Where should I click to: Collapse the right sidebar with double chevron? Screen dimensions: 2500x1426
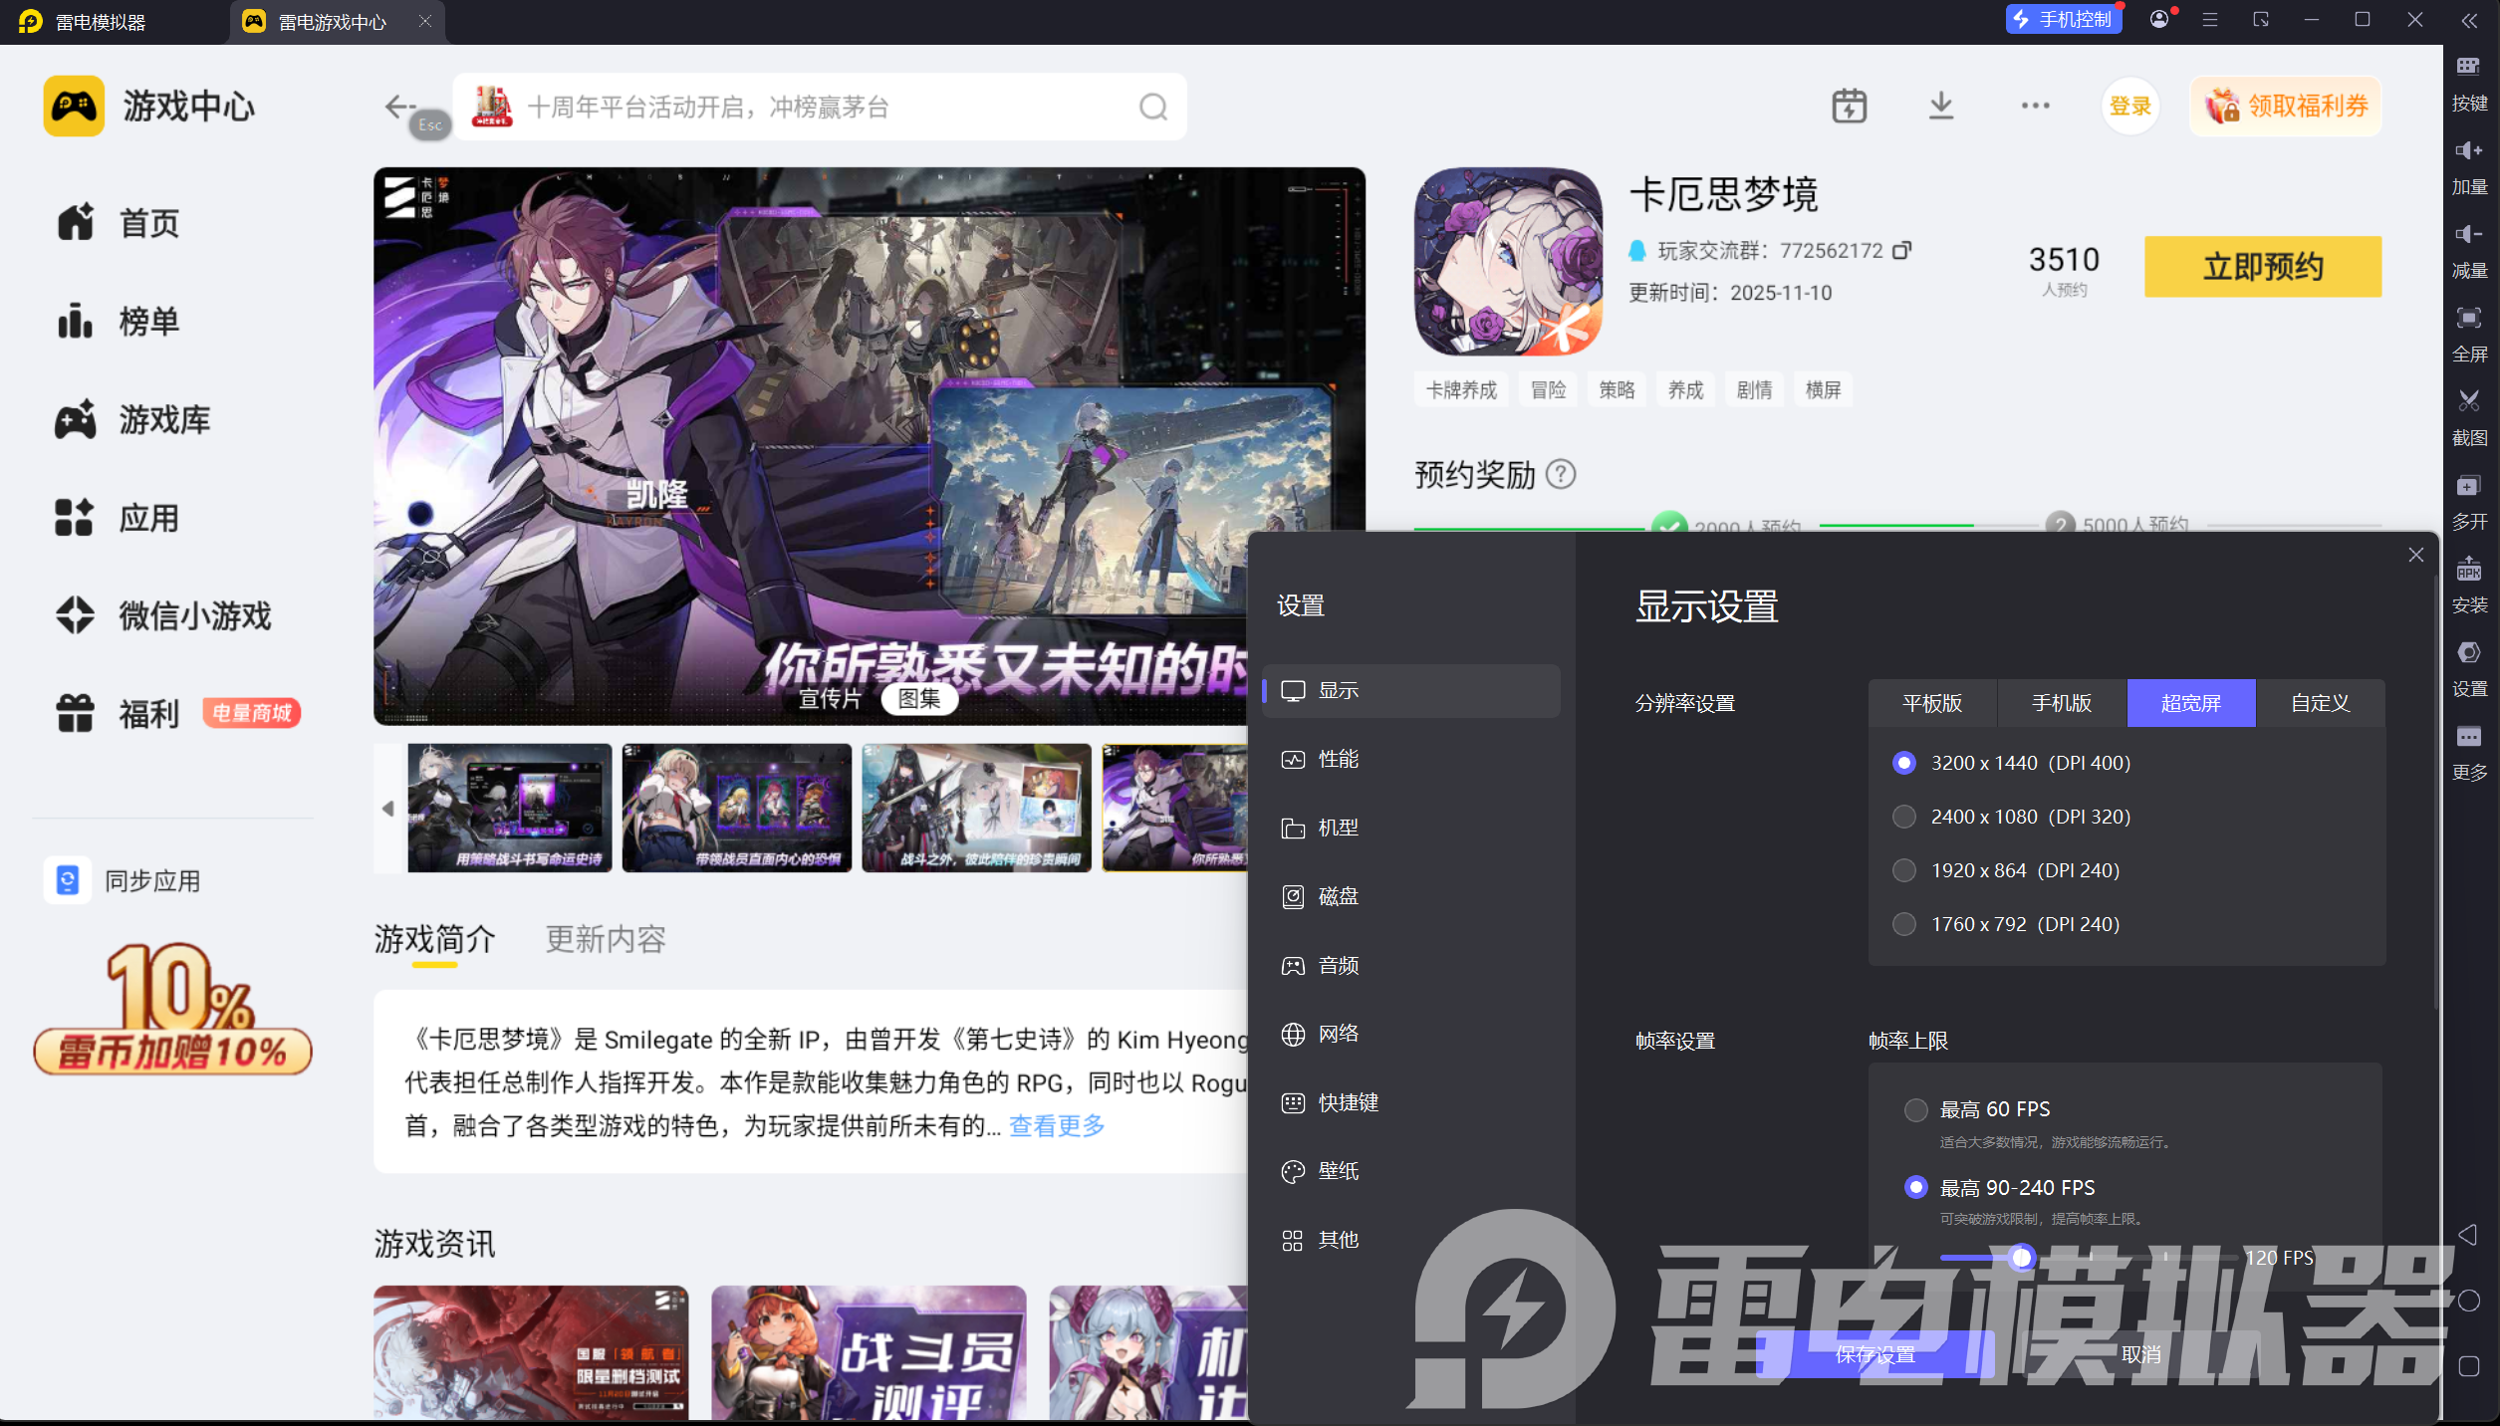[x=2469, y=20]
